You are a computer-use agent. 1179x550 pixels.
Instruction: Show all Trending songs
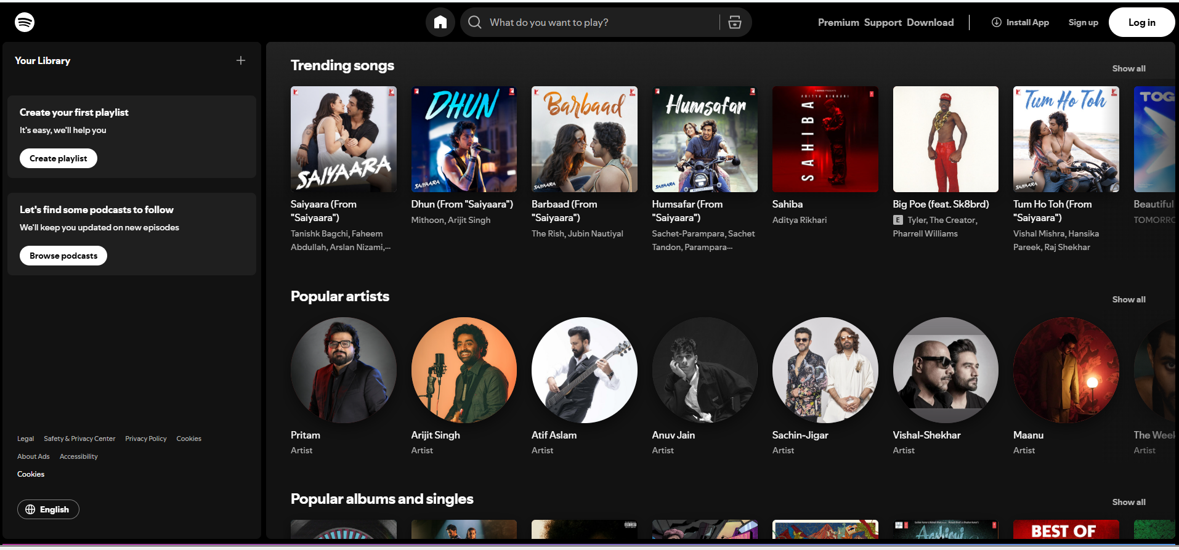1128,68
